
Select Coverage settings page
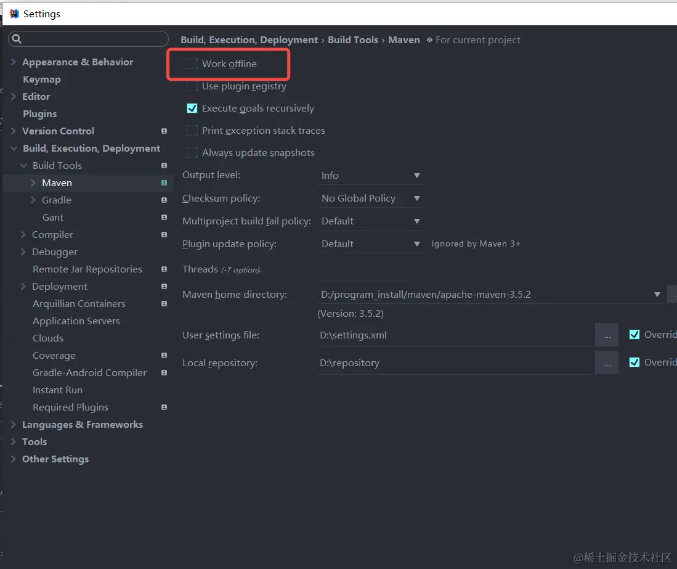click(x=54, y=356)
